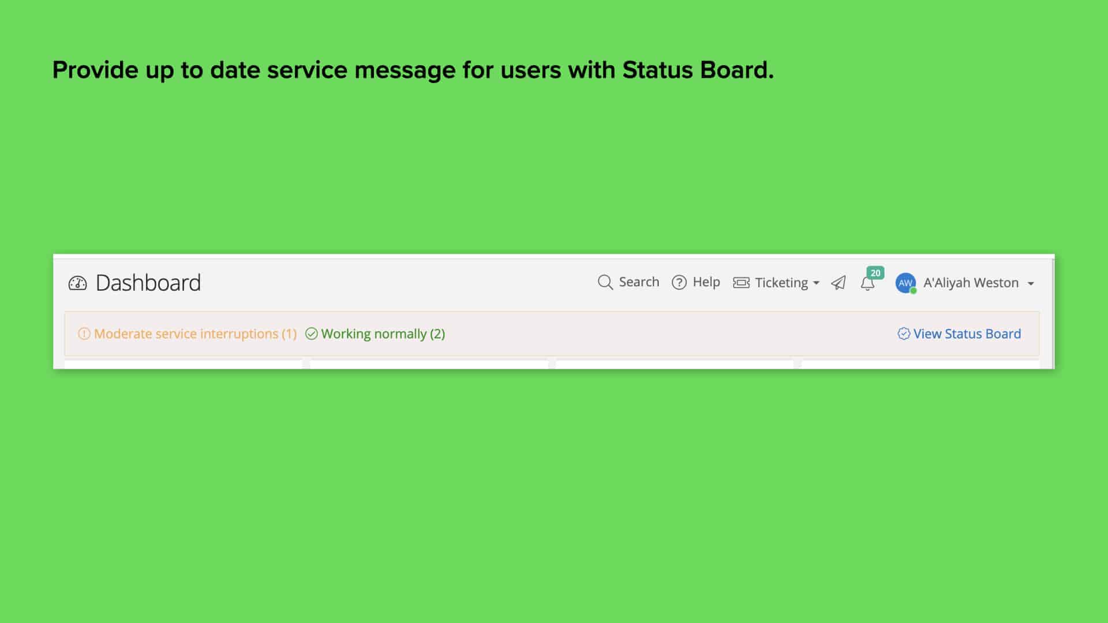Expand the Ticketing dropdown menu
Viewport: 1108px width, 623px height.
pyautogui.click(x=816, y=284)
